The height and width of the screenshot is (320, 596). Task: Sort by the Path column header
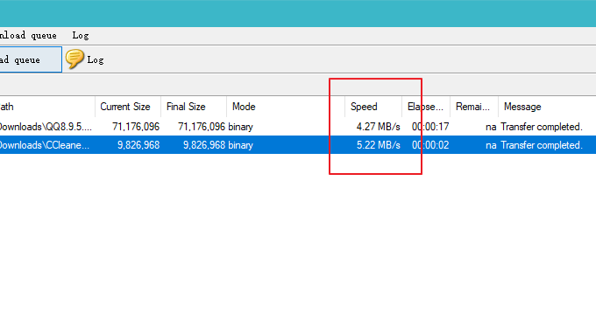coord(47,107)
